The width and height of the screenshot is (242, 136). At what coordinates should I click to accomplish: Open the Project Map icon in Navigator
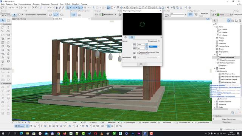(x=228, y=20)
